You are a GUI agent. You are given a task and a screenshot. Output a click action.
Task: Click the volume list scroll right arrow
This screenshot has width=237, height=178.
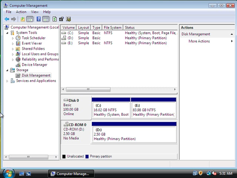pyautogui.click(x=175, y=89)
